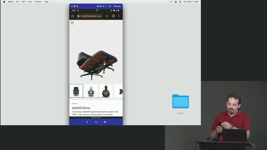Select the brown mixer model thumbnail
267x150 pixels.
pyautogui.click(x=106, y=91)
